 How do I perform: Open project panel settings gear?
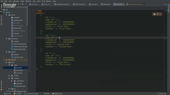(x=22, y=4)
